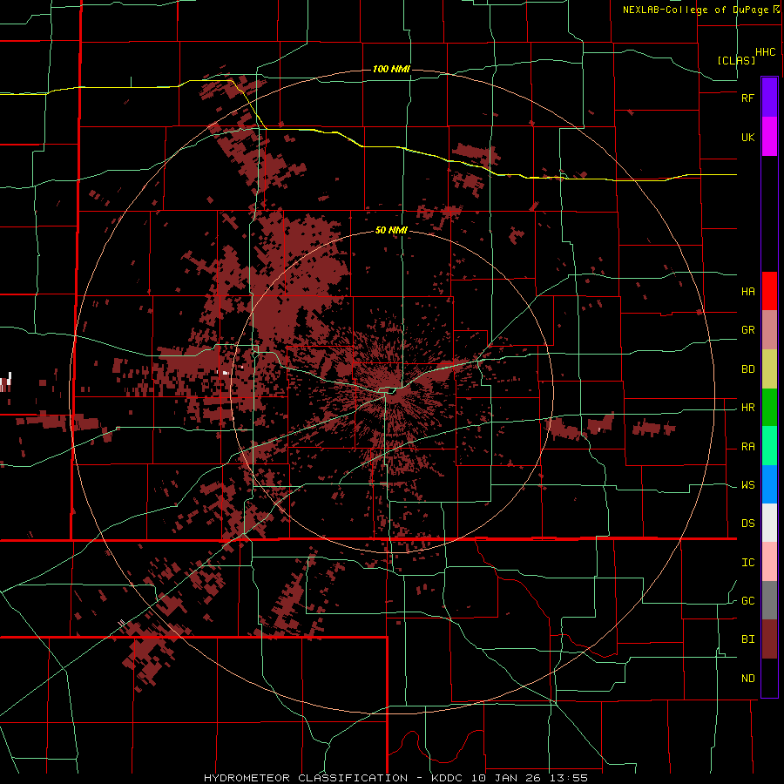Click the UK legend label
Screen dimensions: 784x784
(x=747, y=138)
